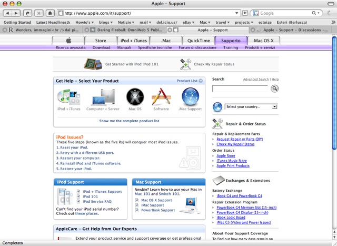Open the Select your country dropdown
The height and width of the screenshot is (246, 337).
pos(251,106)
